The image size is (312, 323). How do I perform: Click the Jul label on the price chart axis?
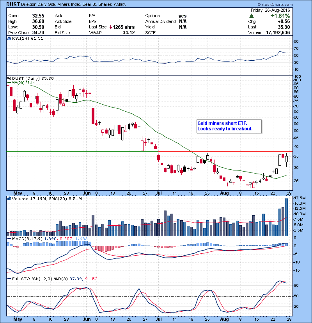159,193
